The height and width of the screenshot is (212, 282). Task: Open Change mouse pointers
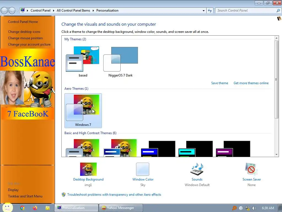[x=25, y=38]
